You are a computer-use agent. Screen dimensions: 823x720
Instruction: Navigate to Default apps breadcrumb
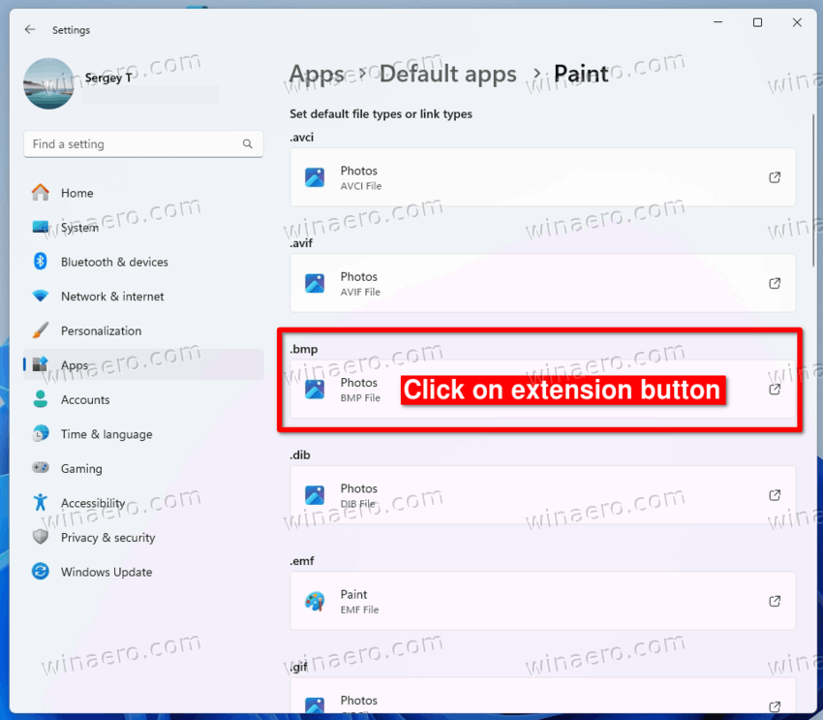[447, 74]
